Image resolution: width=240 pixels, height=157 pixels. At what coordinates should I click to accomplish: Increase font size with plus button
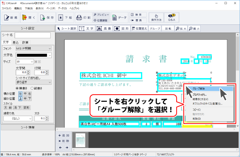coord(36,62)
